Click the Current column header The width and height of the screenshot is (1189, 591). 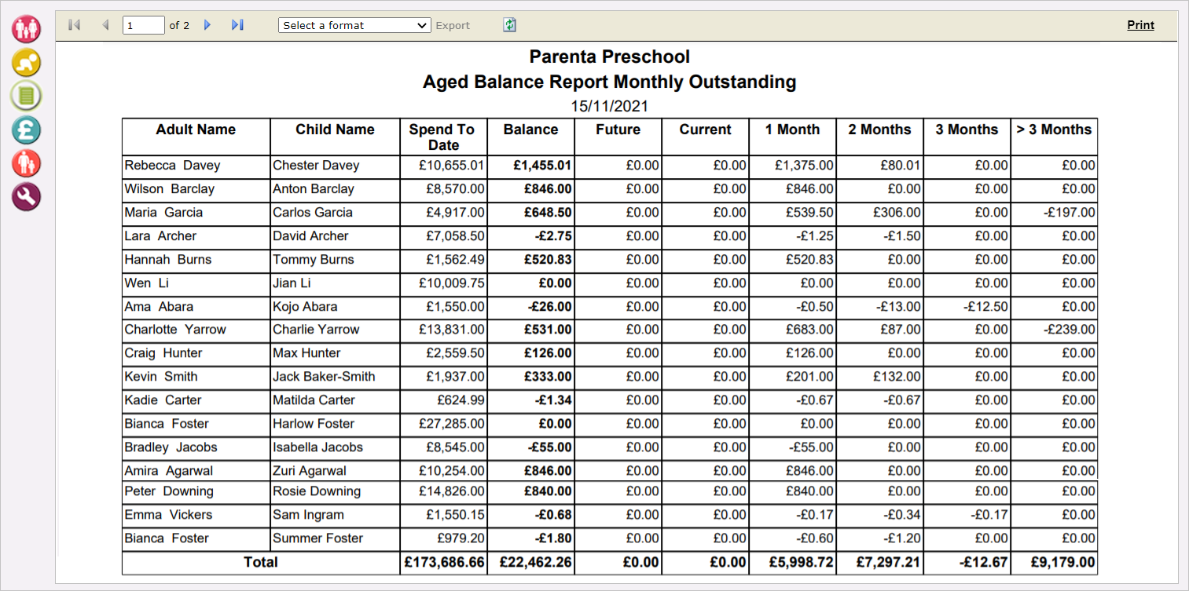[705, 130]
